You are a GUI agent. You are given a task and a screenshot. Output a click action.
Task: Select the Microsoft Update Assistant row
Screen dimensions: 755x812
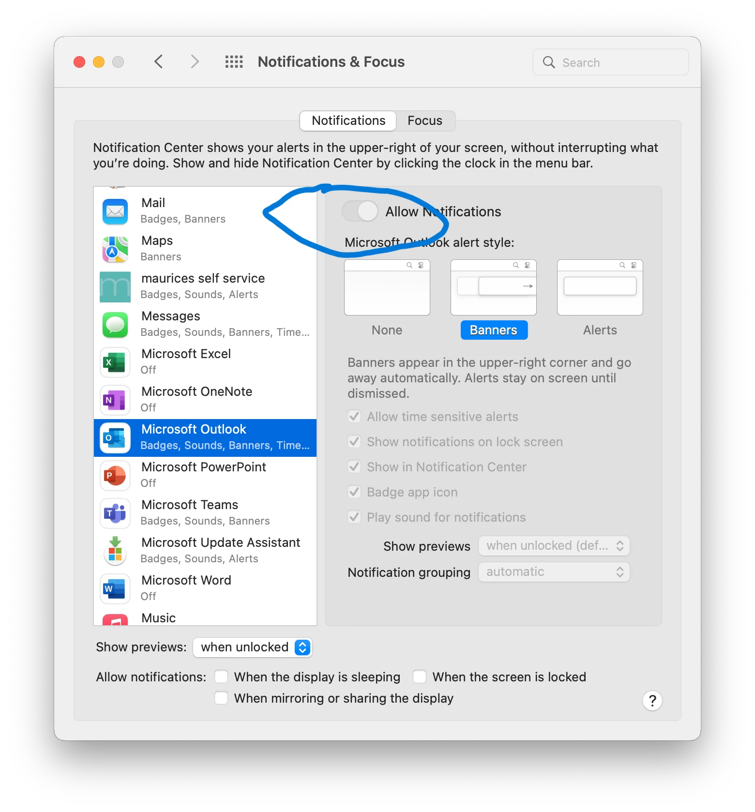click(205, 551)
